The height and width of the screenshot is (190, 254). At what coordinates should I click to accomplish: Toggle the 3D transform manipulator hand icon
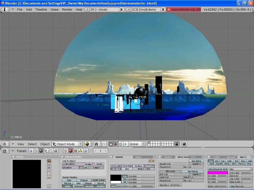[111, 144]
